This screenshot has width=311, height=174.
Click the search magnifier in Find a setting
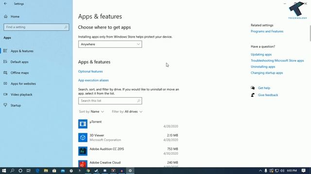click(x=66, y=27)
